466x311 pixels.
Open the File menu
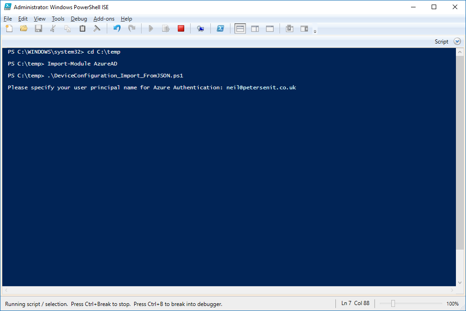pyautogui.click(x=8, y=19)
